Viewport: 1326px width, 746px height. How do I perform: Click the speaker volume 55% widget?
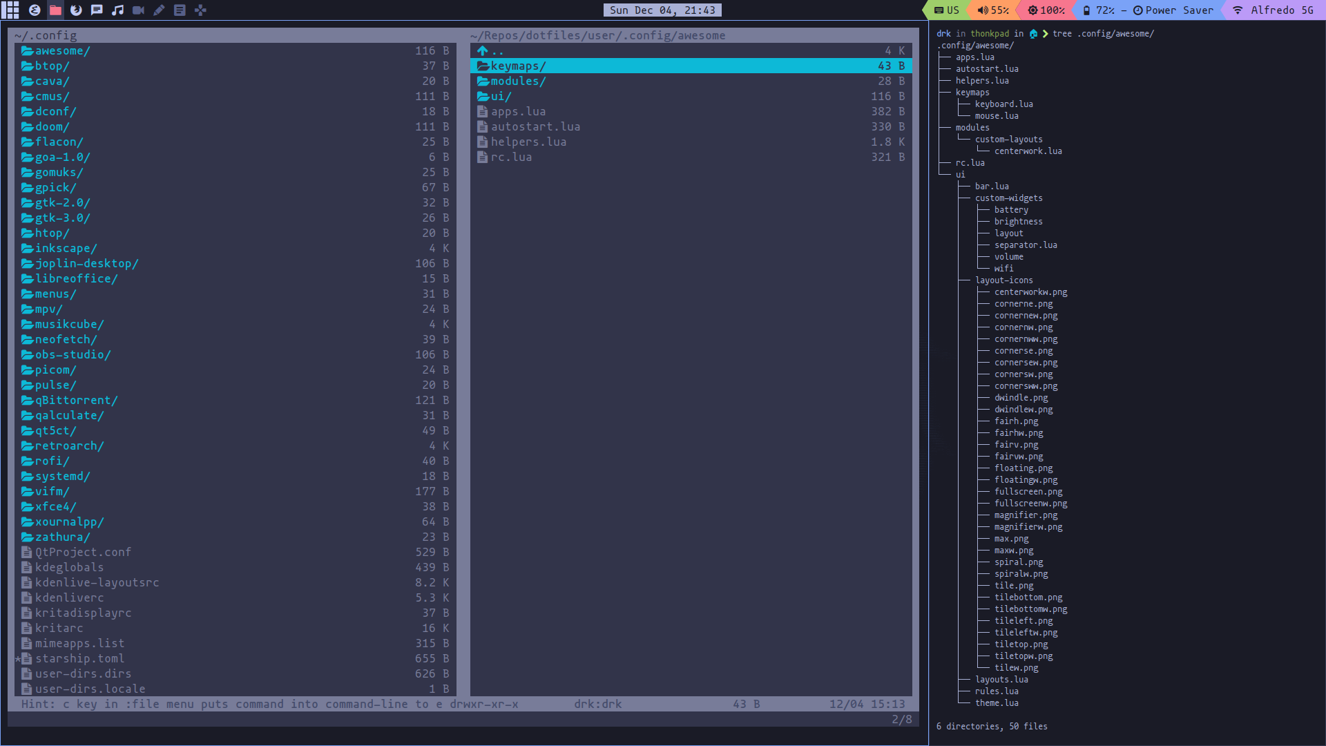tap(992, 10)
